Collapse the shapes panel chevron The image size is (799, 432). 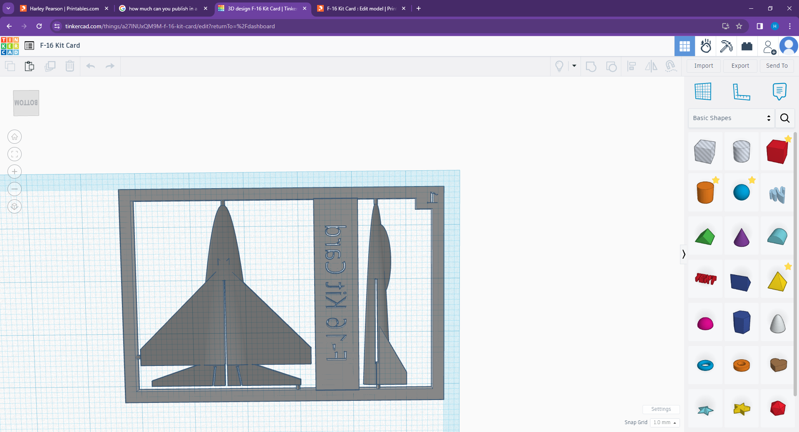[x=683, y=254]
